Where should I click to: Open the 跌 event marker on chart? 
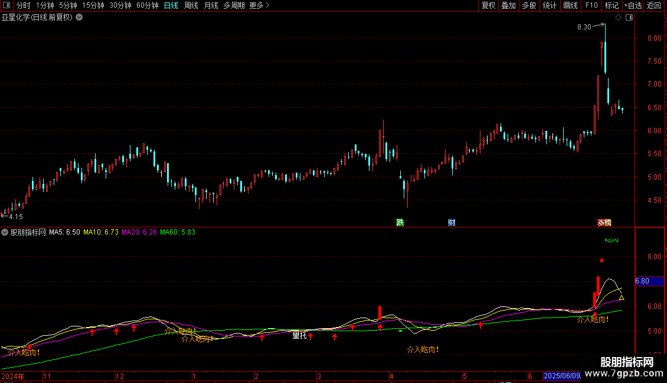point(400,223)
